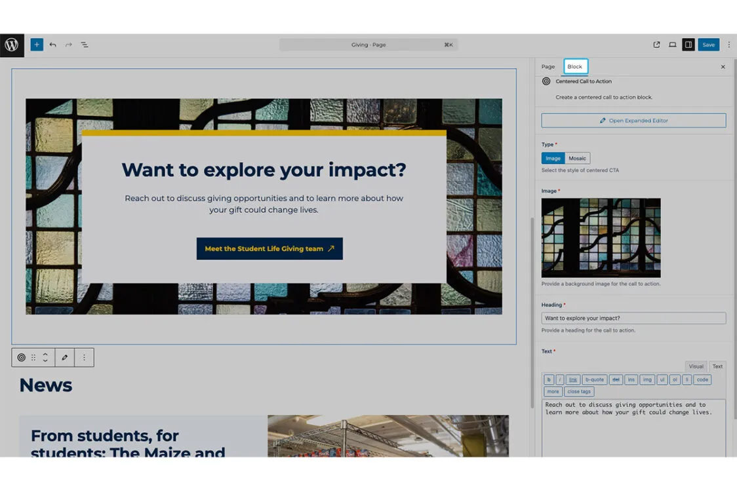The height and width of the screenshot is (491, 737).
Task: Switch to the Block tab
Action: click(x=575, y=66)
